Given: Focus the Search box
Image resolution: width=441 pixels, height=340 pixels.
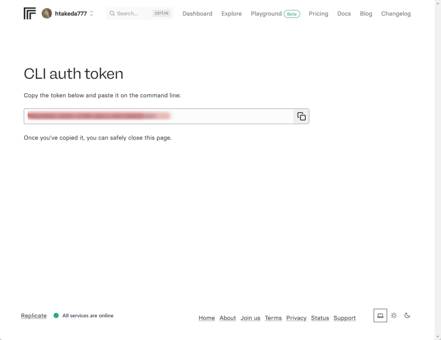Looking at the screenshot, I should [134, 13].
